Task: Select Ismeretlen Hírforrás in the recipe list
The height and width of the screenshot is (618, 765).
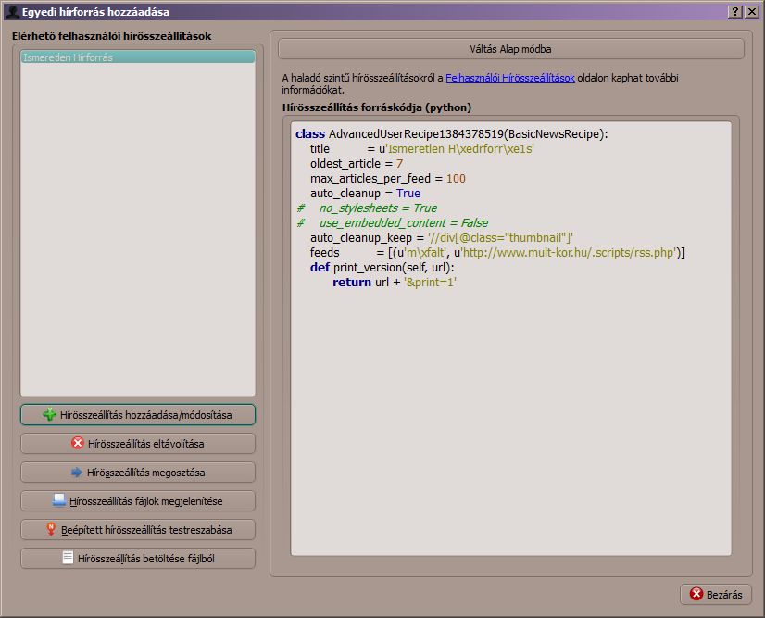Action: coord(138,57)
